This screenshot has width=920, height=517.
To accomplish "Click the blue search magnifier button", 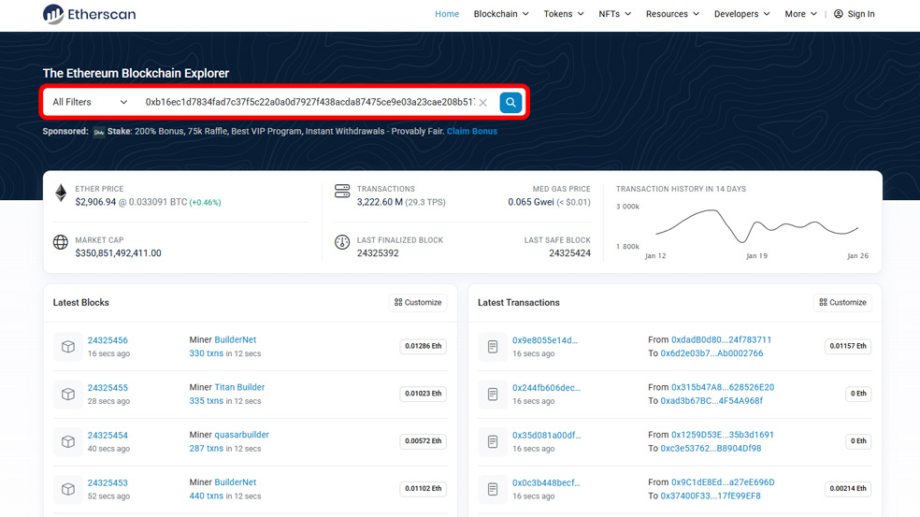I will (x=510, y=102).
